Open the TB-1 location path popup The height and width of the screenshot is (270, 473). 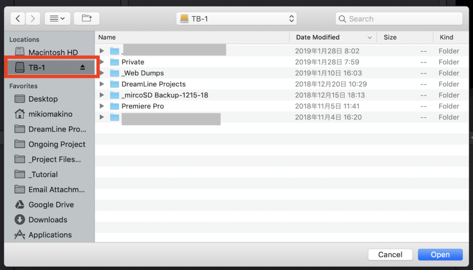pyautogui.click(x=236, y=18)
